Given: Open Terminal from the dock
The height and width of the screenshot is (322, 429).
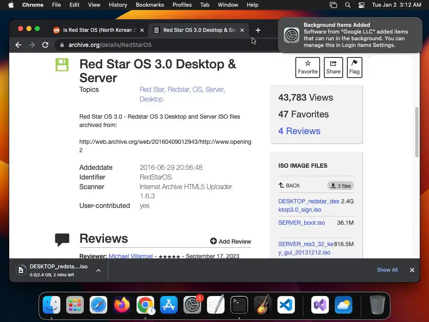Looking at the screenshot, I should click(239, 305).
